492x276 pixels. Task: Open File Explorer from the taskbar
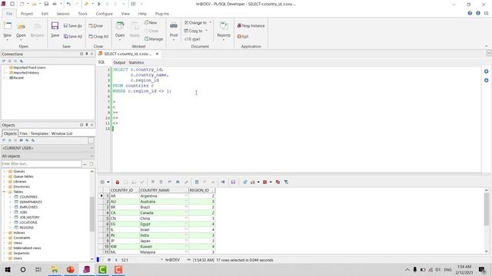tap(55, 269)
